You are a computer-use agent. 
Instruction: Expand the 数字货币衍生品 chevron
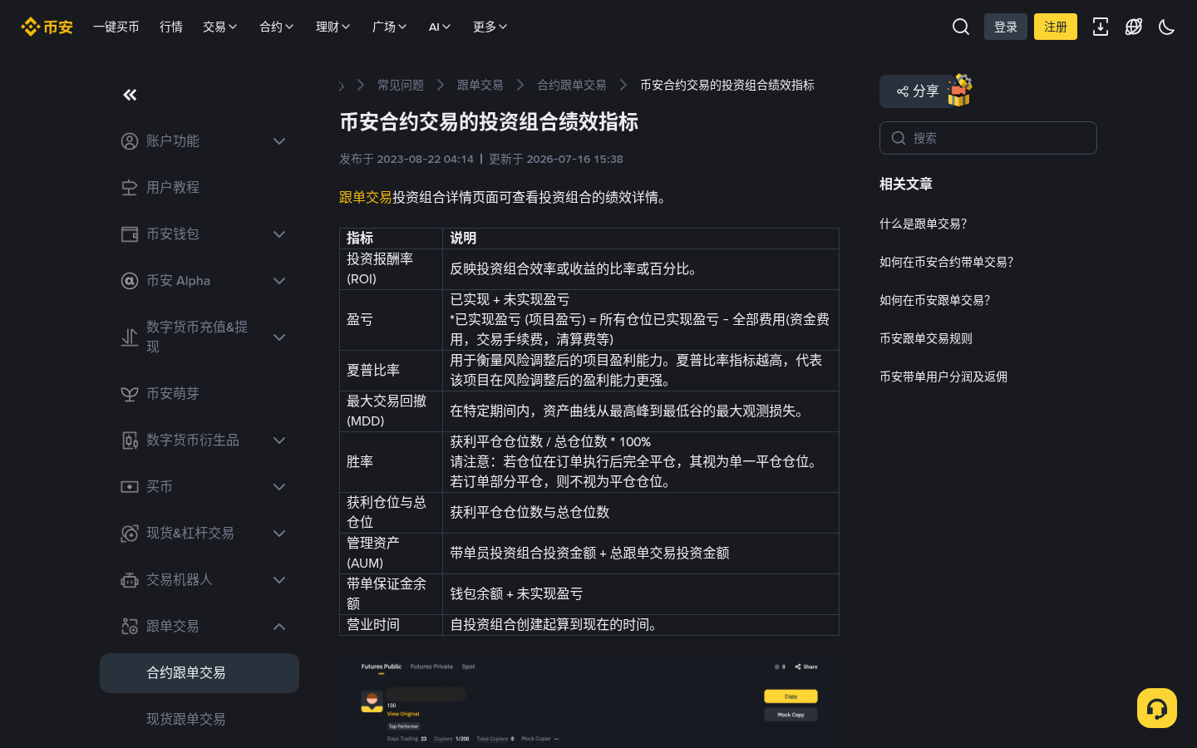coord(279,440)
